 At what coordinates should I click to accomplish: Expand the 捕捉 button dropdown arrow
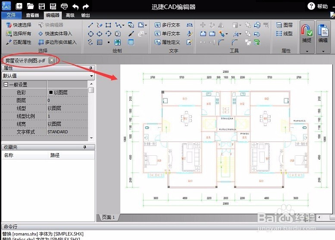pos(307,51)
